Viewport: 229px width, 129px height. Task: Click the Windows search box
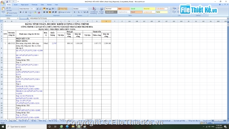[x=26, y=126]
